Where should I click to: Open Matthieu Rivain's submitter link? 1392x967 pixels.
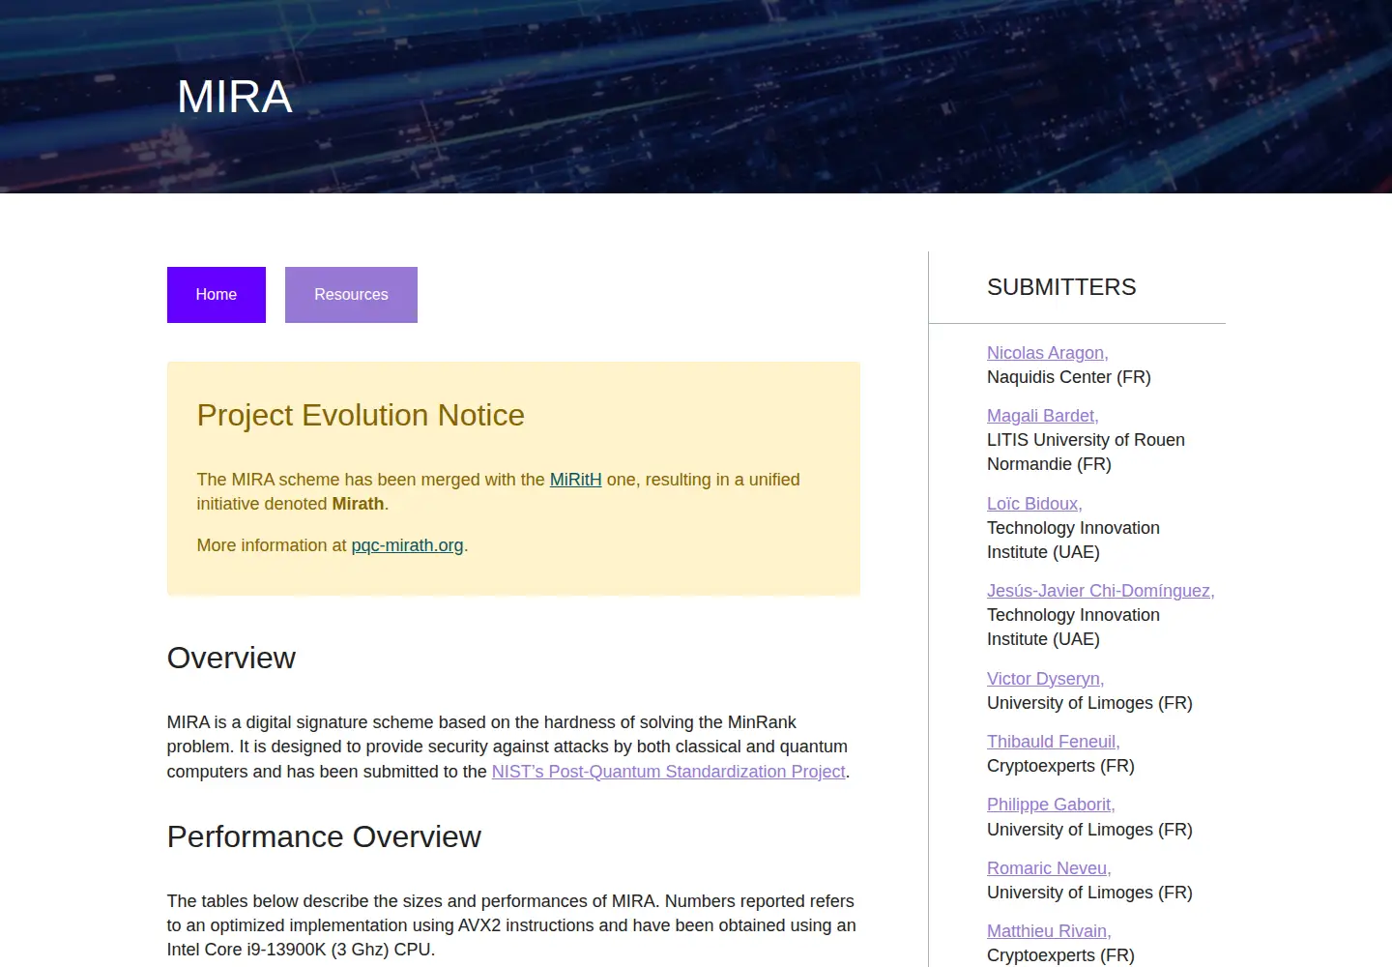point(1049,931)
